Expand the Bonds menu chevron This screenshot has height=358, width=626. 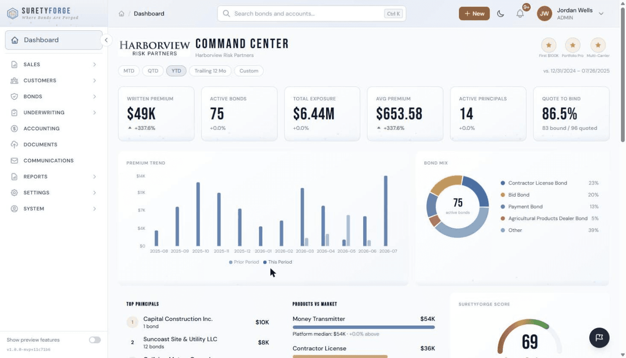tap(94, 97)
